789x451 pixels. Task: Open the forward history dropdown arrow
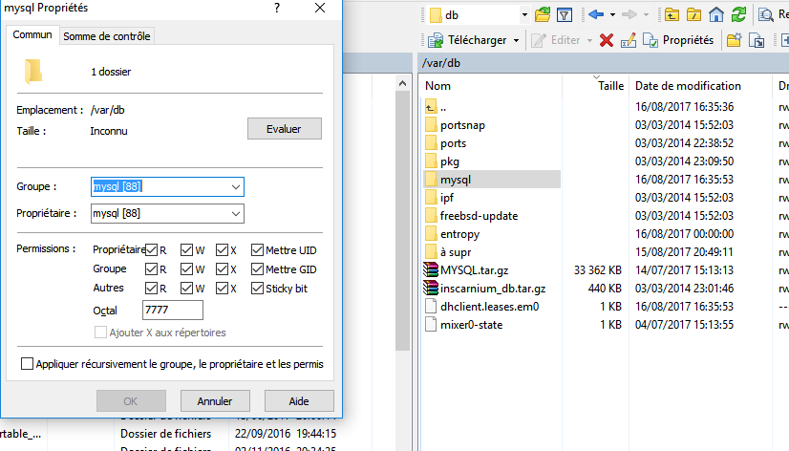tap(646, 15)
